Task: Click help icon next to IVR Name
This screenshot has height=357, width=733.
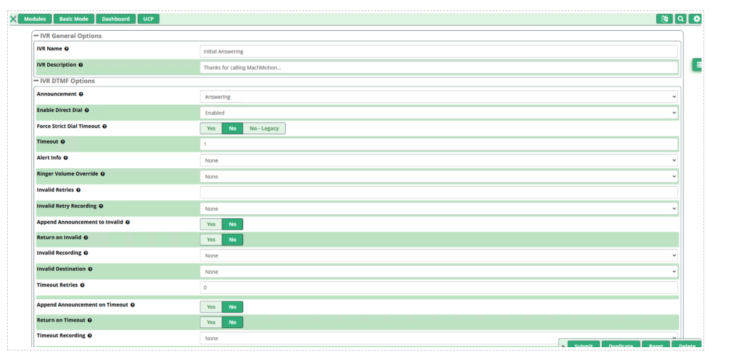Action: (67, 49)
